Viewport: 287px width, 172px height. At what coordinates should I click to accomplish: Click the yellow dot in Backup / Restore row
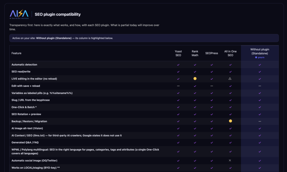pyautogui.click(x=230, y=121)
